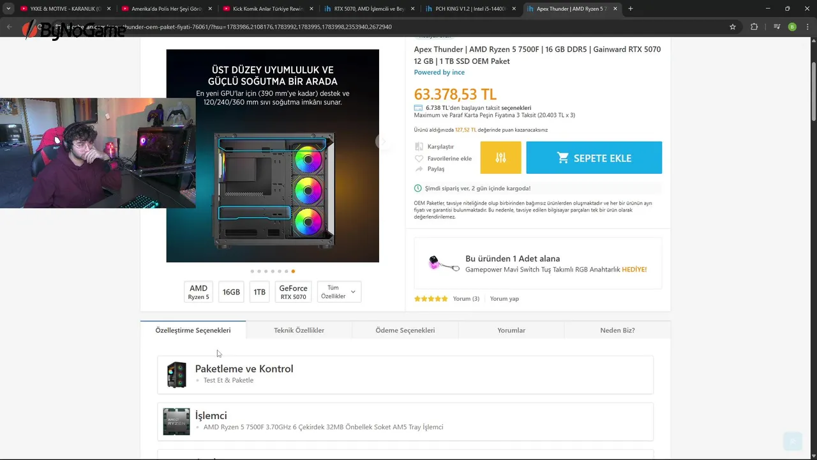The image size is (817, 460).
Task: Click the Karşılaştır compare icon
Action: 419,146
